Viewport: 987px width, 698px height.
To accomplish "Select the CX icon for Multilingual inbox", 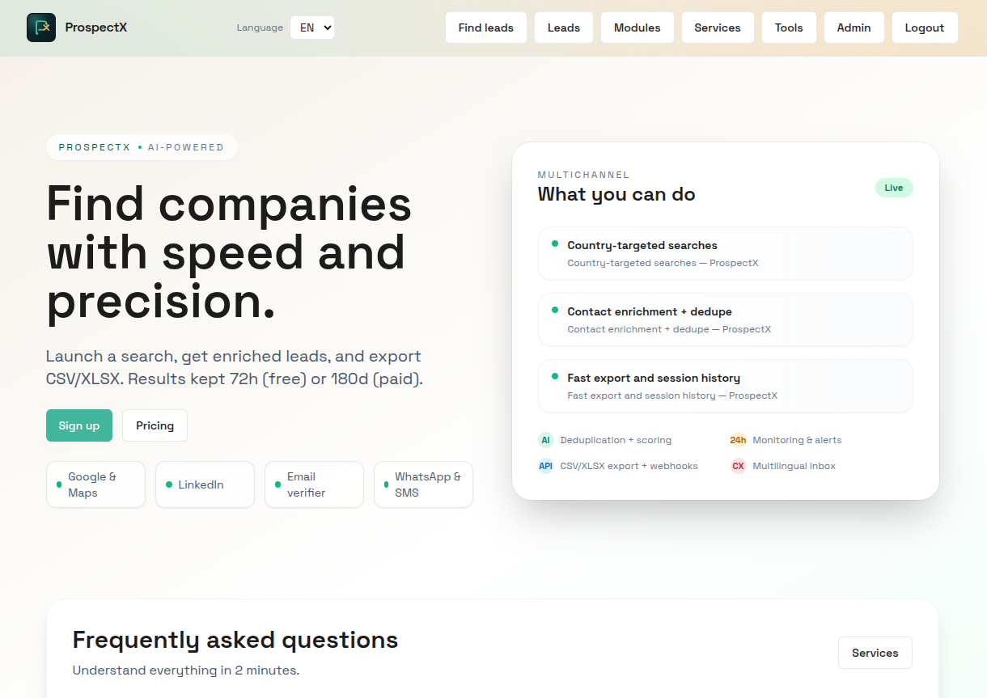I will click(x=737, y=466).
